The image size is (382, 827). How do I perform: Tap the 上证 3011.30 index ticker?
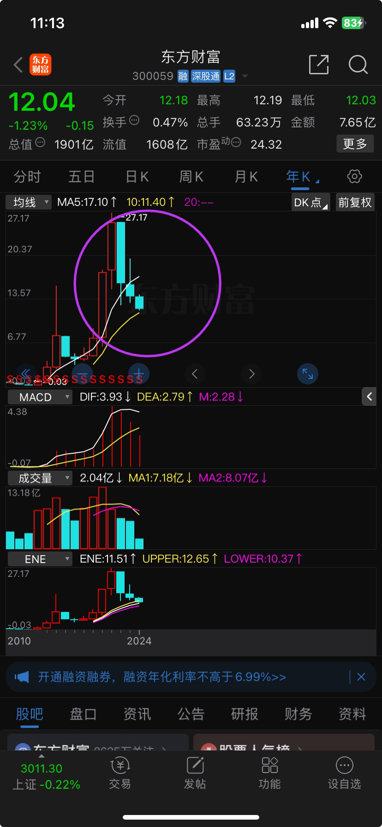click(x=45, y=776)
